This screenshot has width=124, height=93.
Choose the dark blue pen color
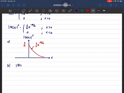[77, 11]
